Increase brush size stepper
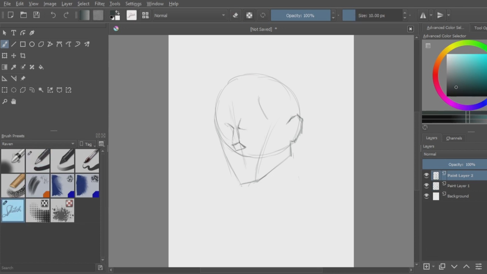Image resolution: width=487 pixels, height=274 pixels. (x=405, y=13)
